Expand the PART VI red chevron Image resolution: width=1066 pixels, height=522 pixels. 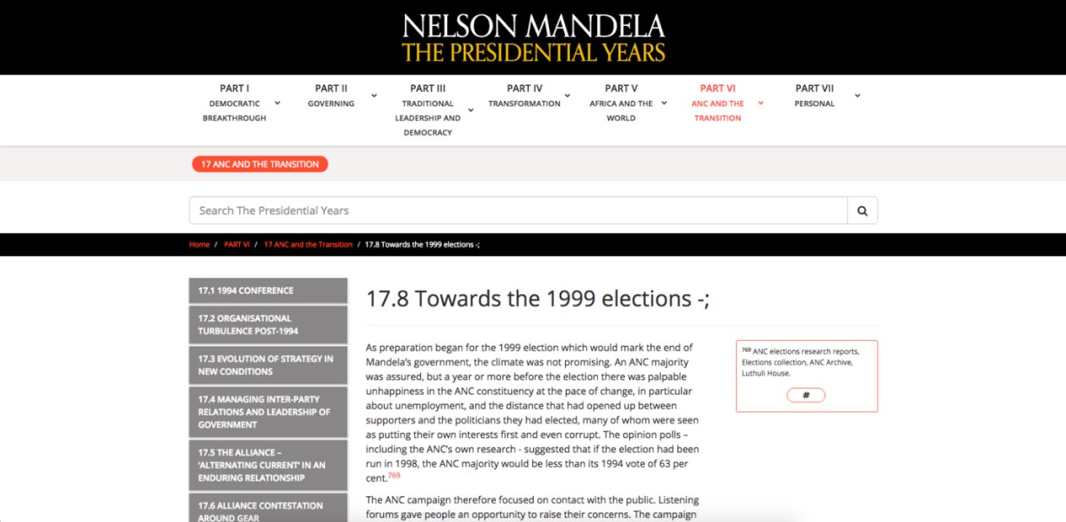[761, 103]
